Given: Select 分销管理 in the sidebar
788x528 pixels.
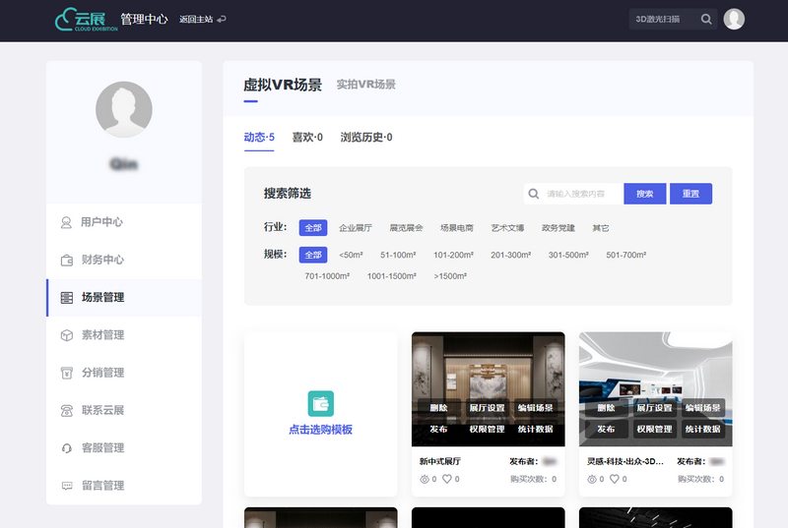Looking at the screenshot, I should pos(101,373).
